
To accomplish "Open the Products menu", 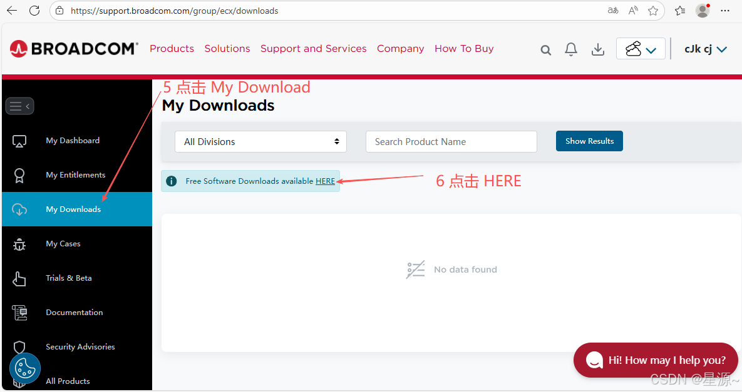I will point(172,49).
